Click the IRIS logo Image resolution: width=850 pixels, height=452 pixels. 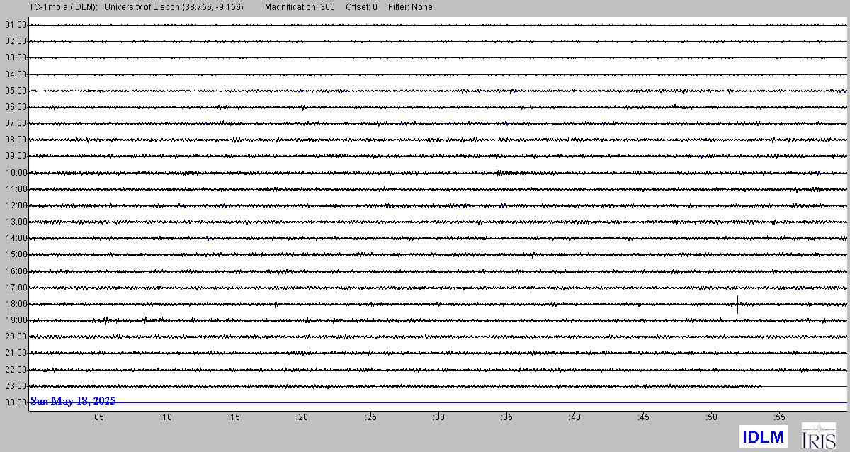tap(818, 436)
